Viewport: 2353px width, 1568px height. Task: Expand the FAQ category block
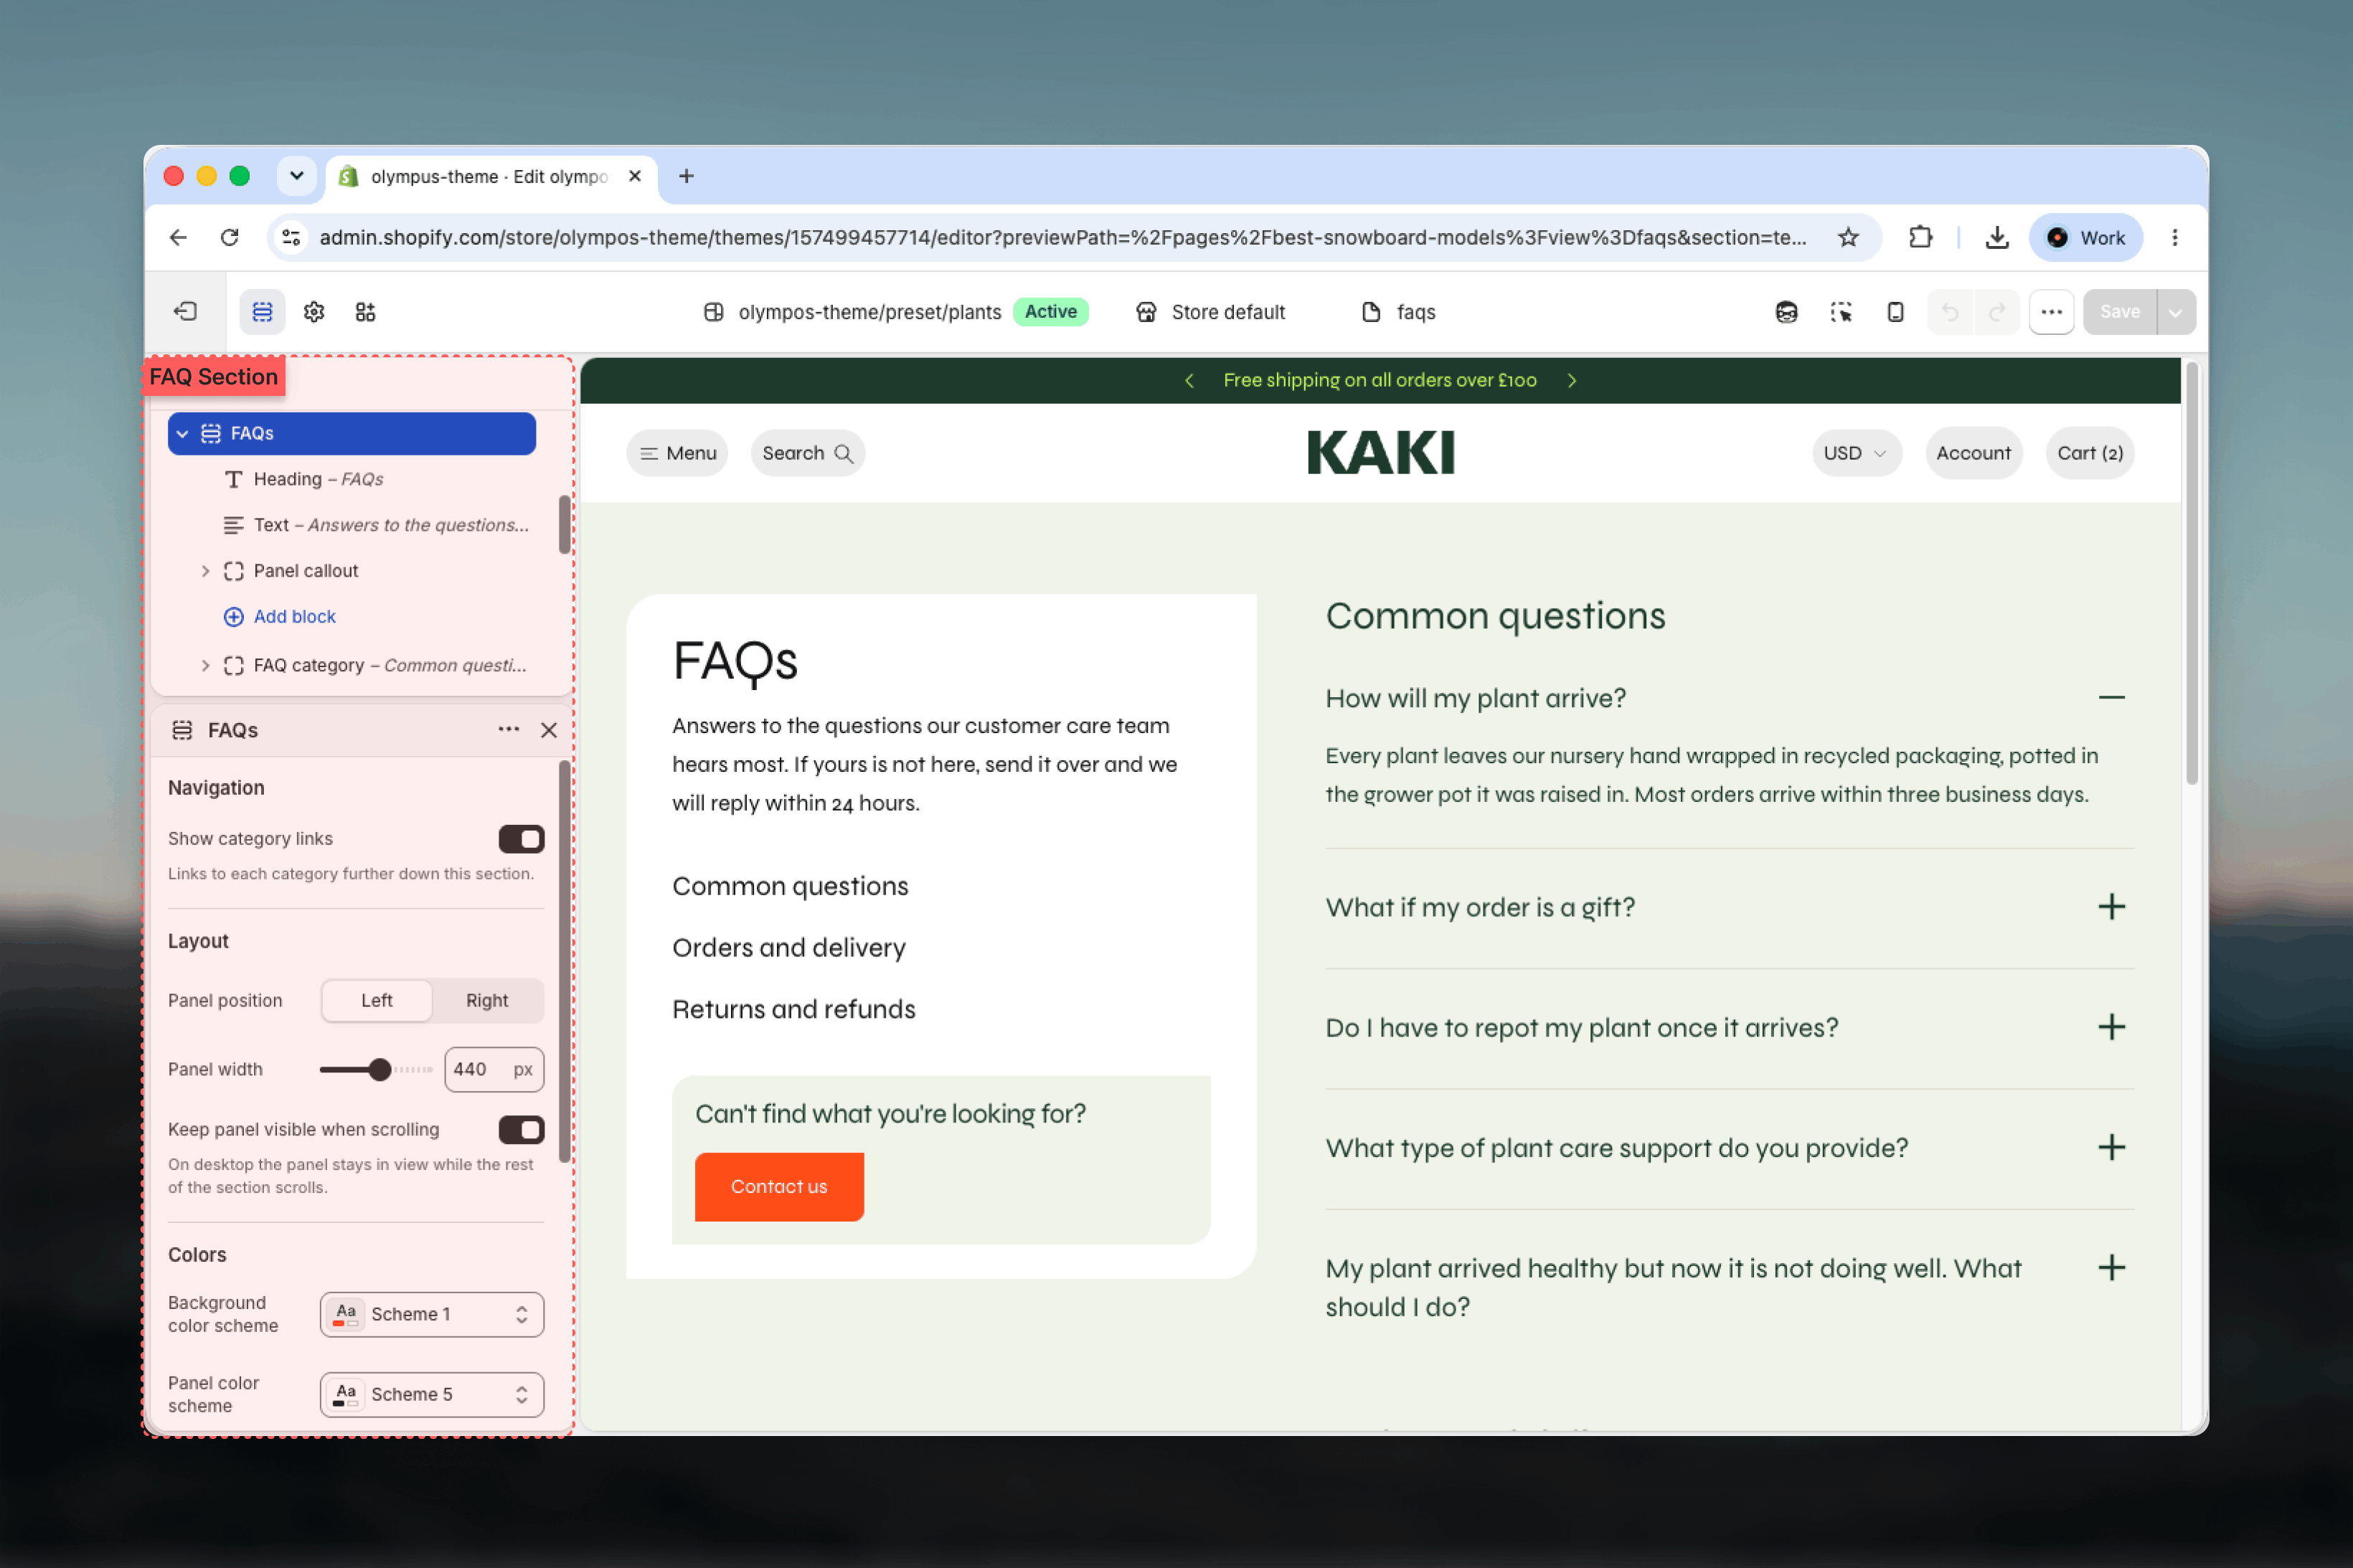point(205,666)
